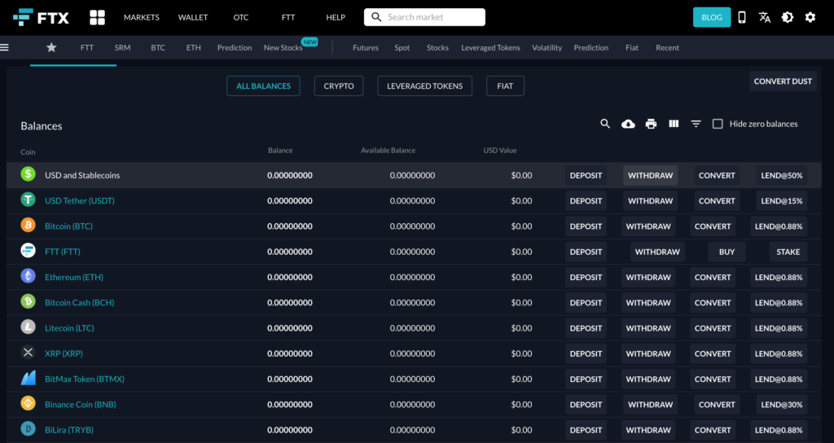Enable Hide zero balances checkbox
The height and width of the screenshot is (443, 834).
(718, 124)
